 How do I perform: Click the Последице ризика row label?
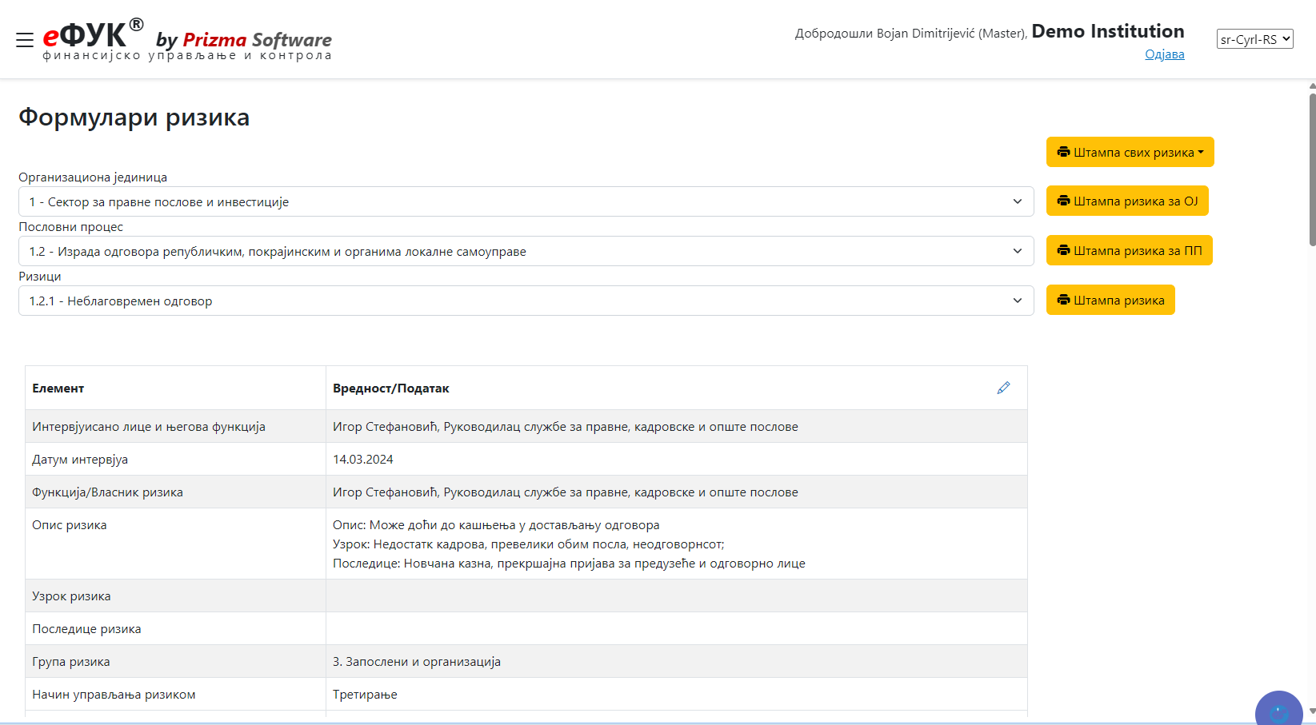tap(86, 628)
